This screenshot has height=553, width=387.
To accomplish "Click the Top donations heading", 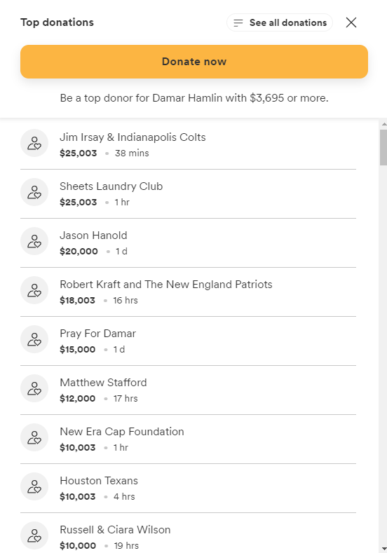I will tap(57, 22).
